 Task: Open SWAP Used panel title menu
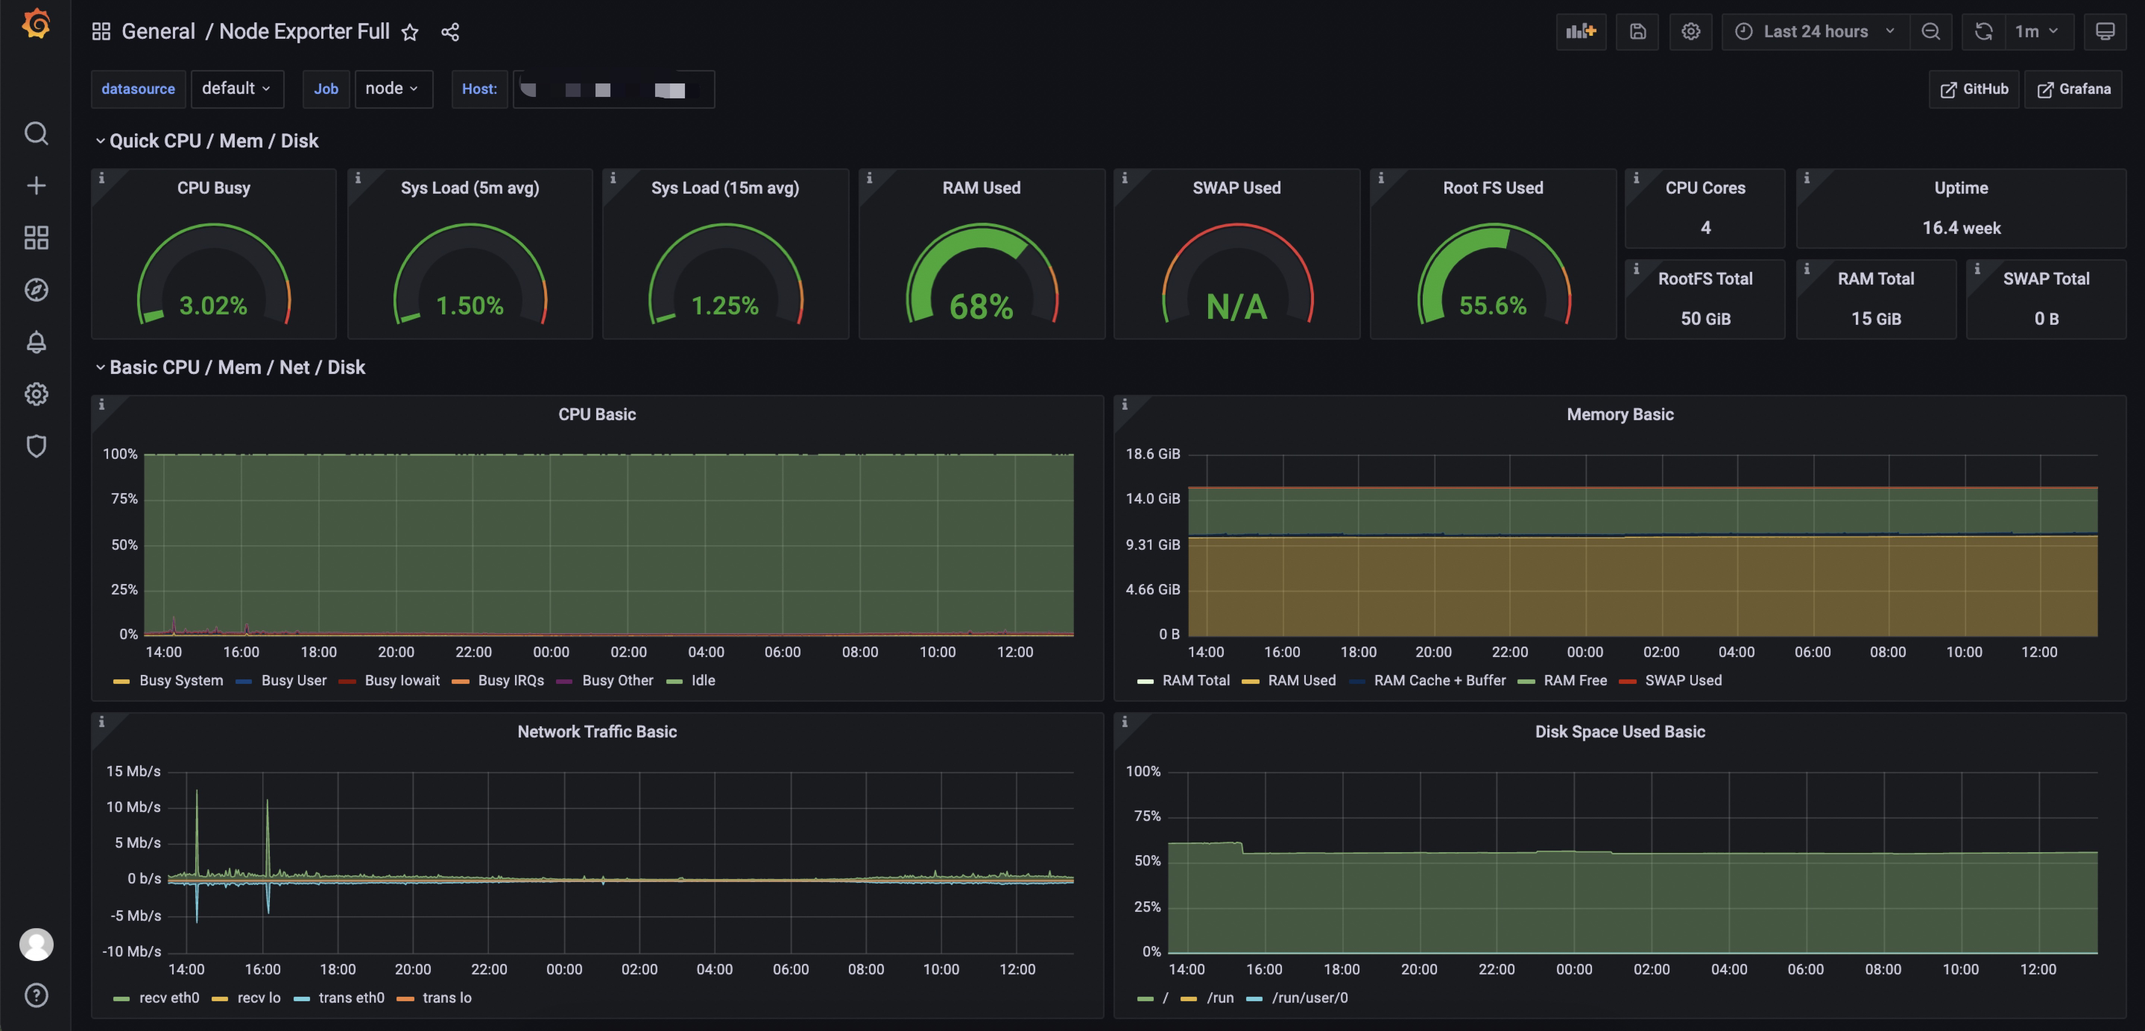(1236, 188)
